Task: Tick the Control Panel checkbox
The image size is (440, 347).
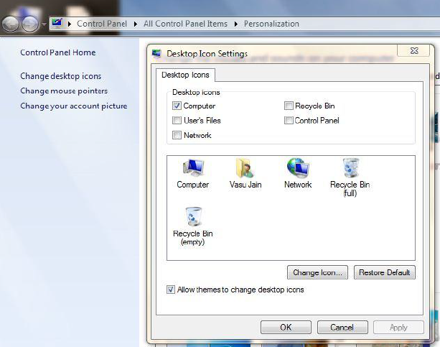Action: tap(289, 120)
